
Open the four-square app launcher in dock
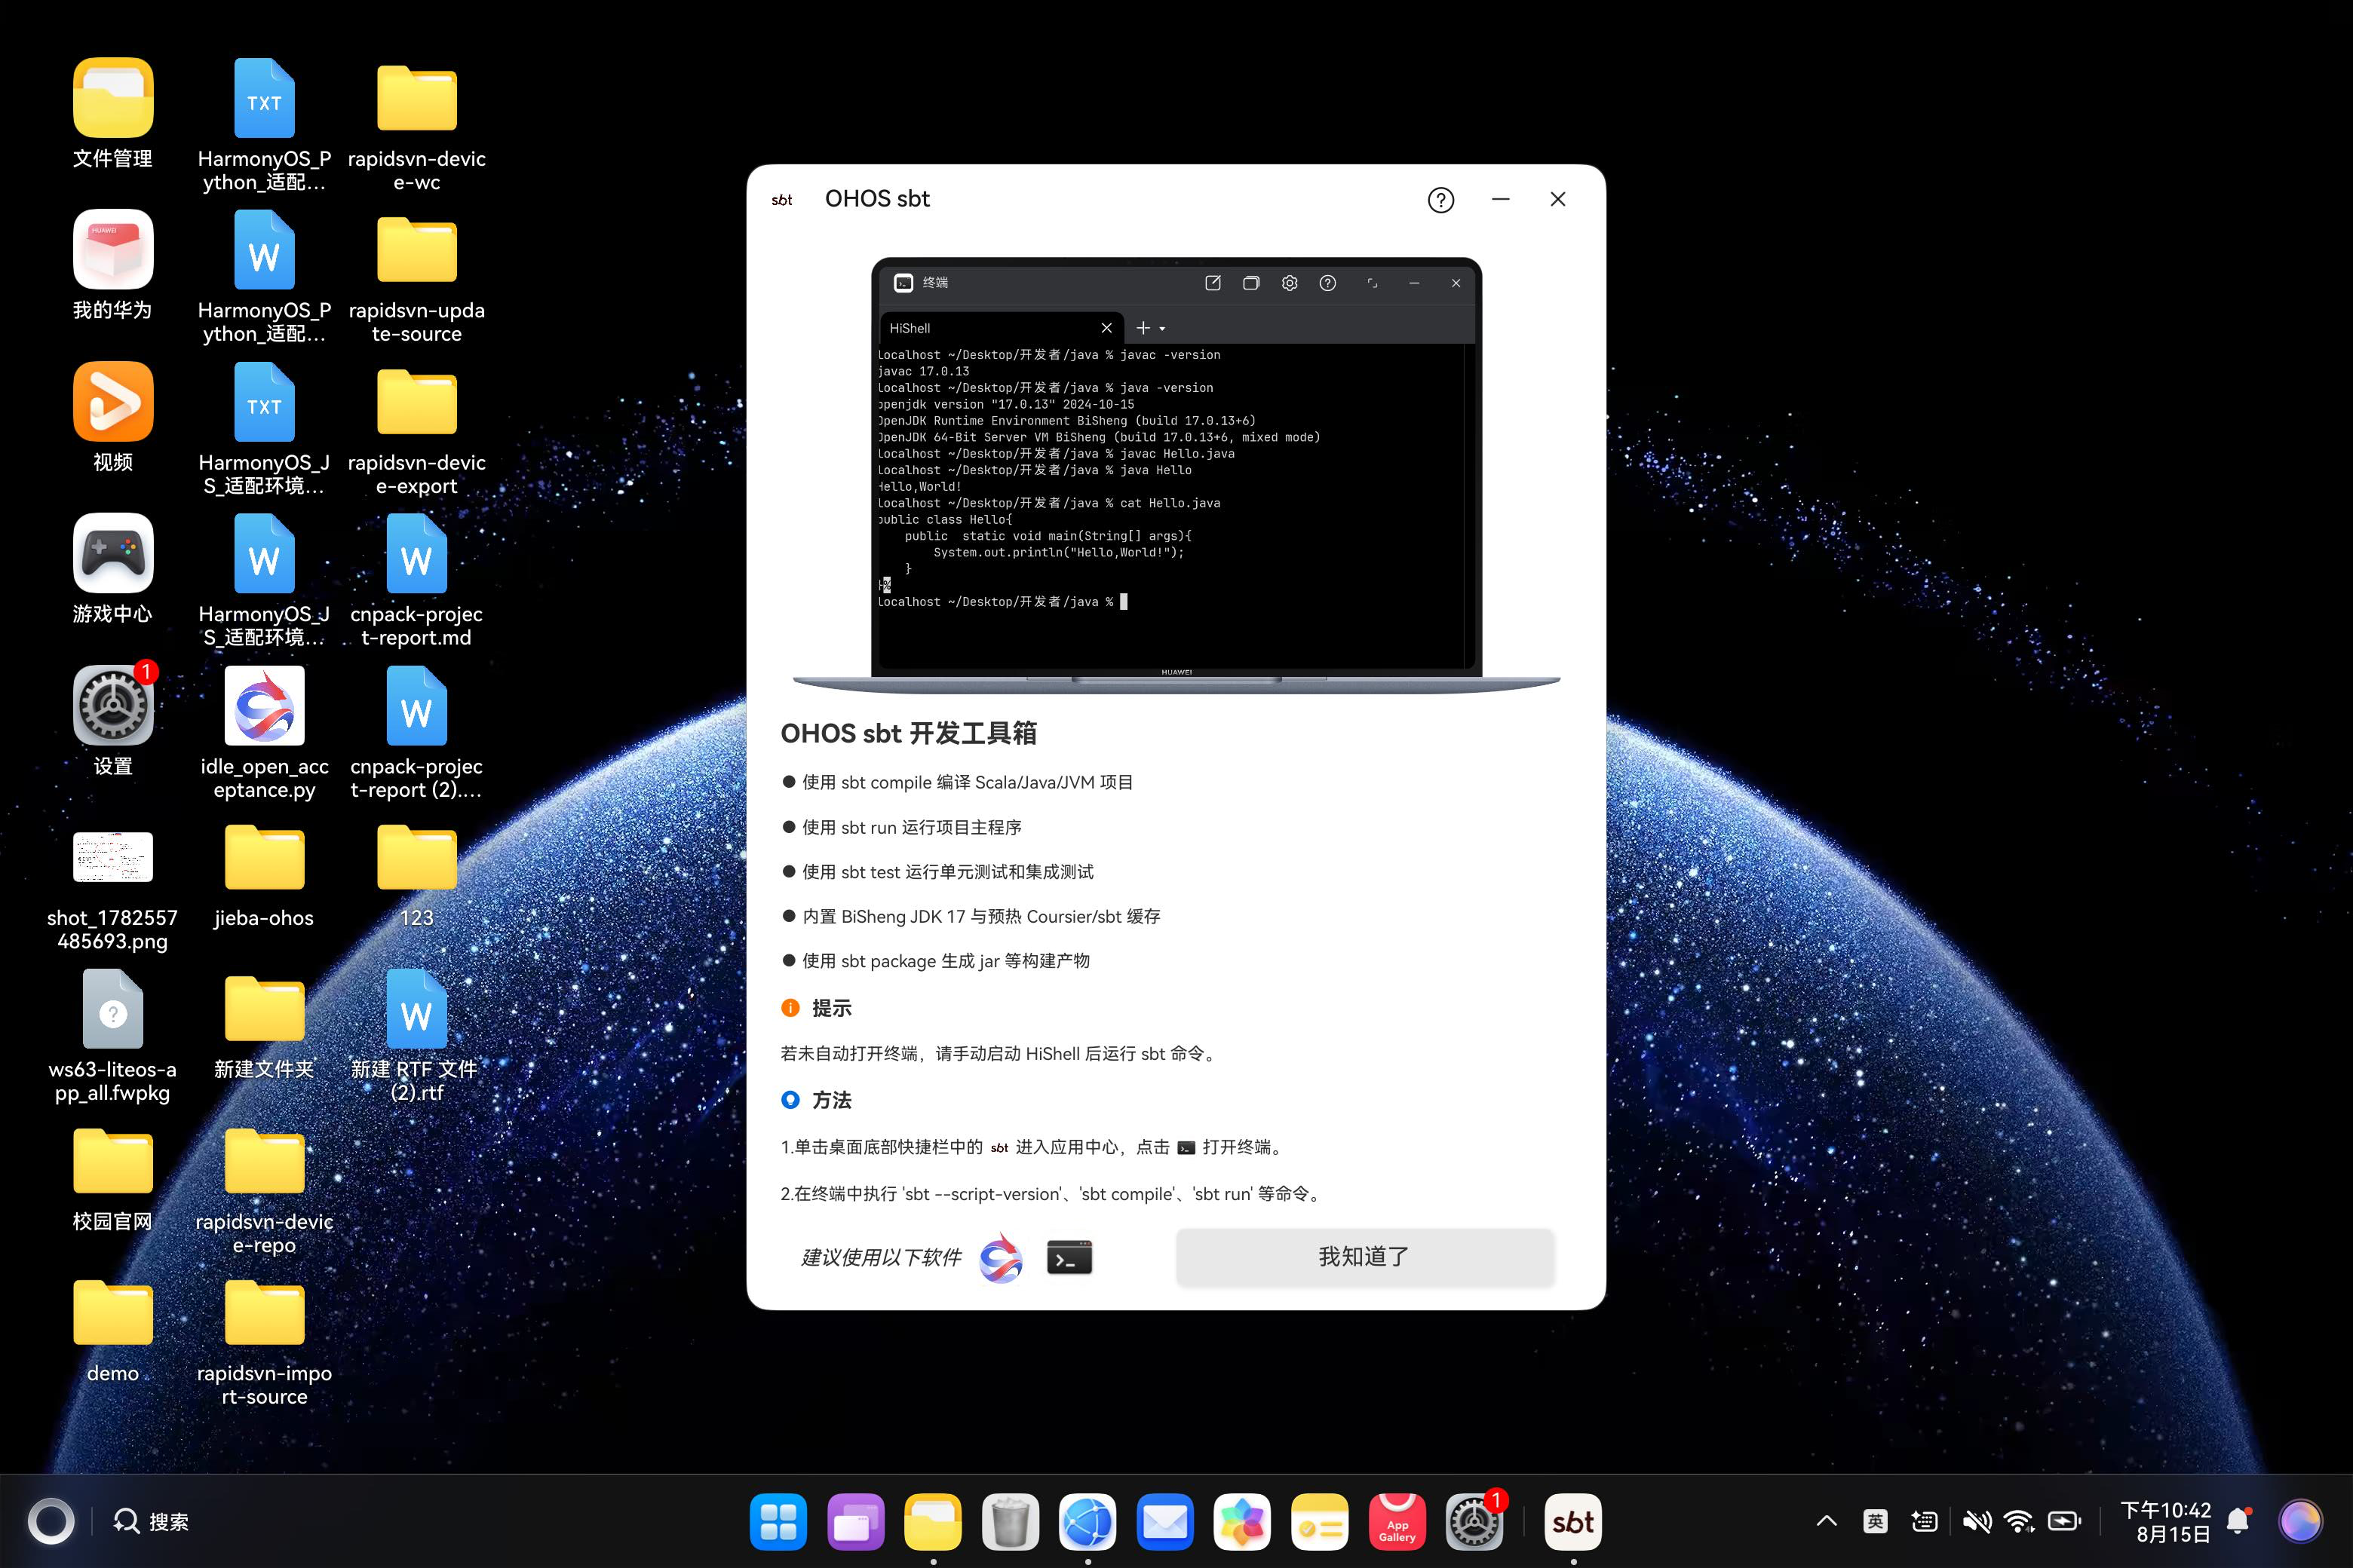point(778,1522)
